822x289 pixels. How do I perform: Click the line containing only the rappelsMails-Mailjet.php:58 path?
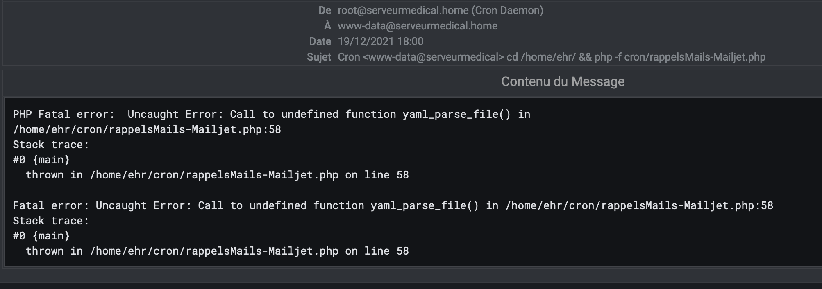point(147,130)
